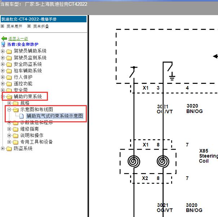
Task: Click upper 3021 OG/VT wire label
Action: [x=165, y=109]
